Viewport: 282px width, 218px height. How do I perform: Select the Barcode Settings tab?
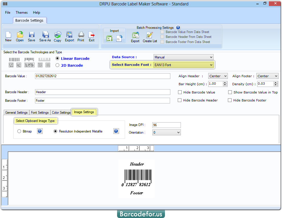point(30,20)
